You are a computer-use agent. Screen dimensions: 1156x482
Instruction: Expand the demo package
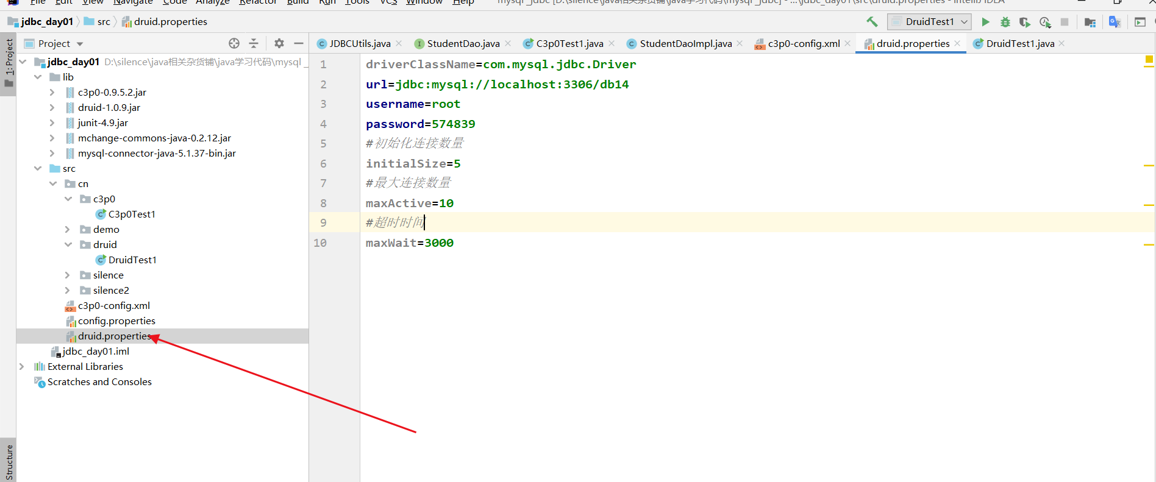(x=67, y=229)
